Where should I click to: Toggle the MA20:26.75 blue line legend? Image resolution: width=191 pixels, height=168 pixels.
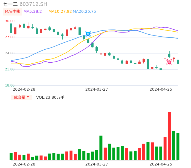(x=84, y=11)
